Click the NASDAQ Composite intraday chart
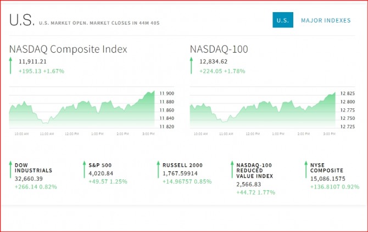Viewport: 368px width, 232px height. click(82, 110)
